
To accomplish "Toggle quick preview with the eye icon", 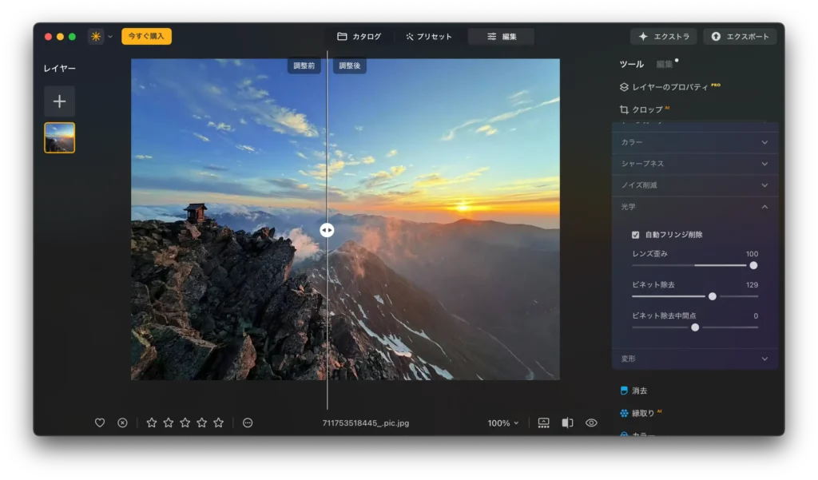I will pos(590,422).
